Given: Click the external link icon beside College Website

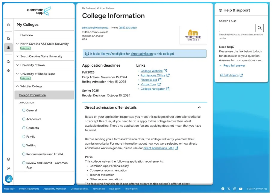Looking at the screenshot, I should point(165,71).
